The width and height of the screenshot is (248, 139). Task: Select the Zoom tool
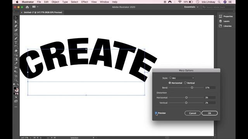(16, 80)
